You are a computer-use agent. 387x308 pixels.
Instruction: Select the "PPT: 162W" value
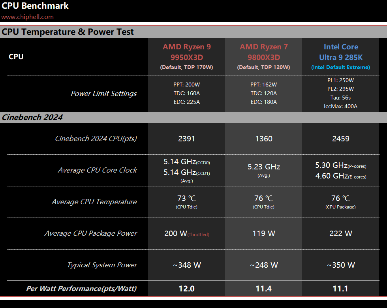tap(264, 85)
